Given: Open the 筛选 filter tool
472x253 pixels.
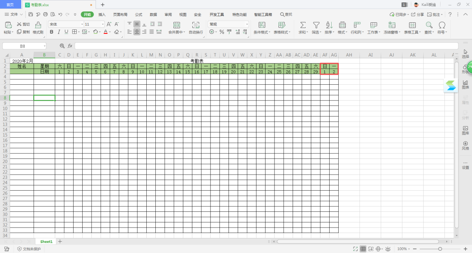Looking at the screenshot, I should [x=316, y=25].
